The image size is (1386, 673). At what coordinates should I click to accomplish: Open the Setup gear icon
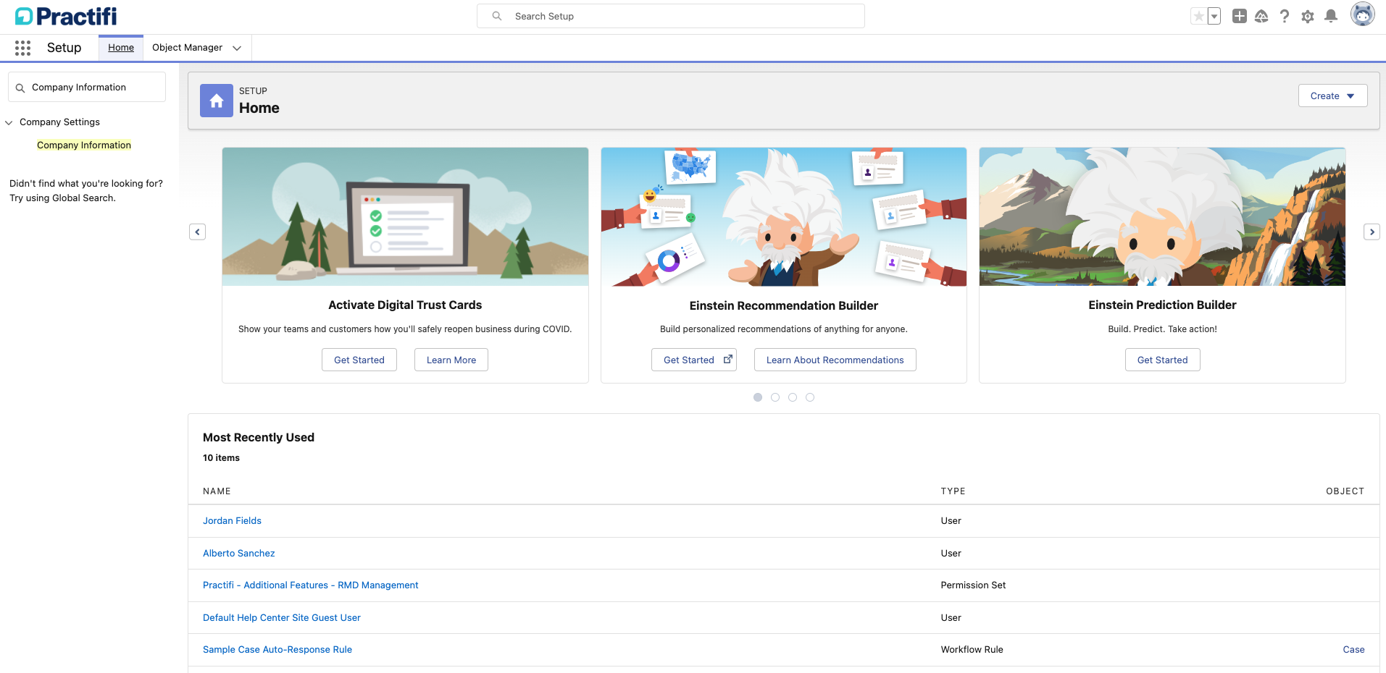click(x=1308, y=17)
